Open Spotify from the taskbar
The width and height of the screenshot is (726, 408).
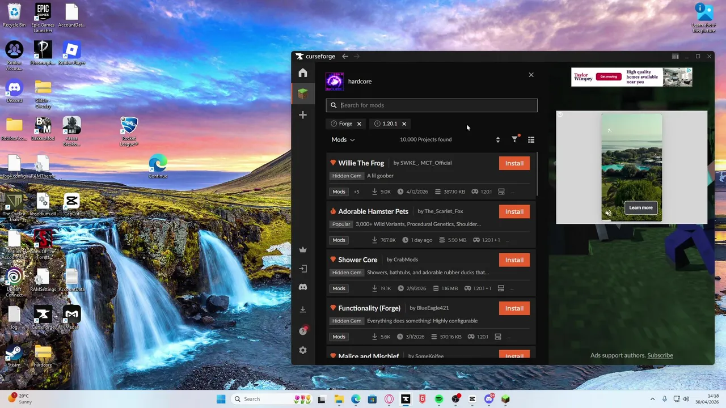click(x=439, y=399)
